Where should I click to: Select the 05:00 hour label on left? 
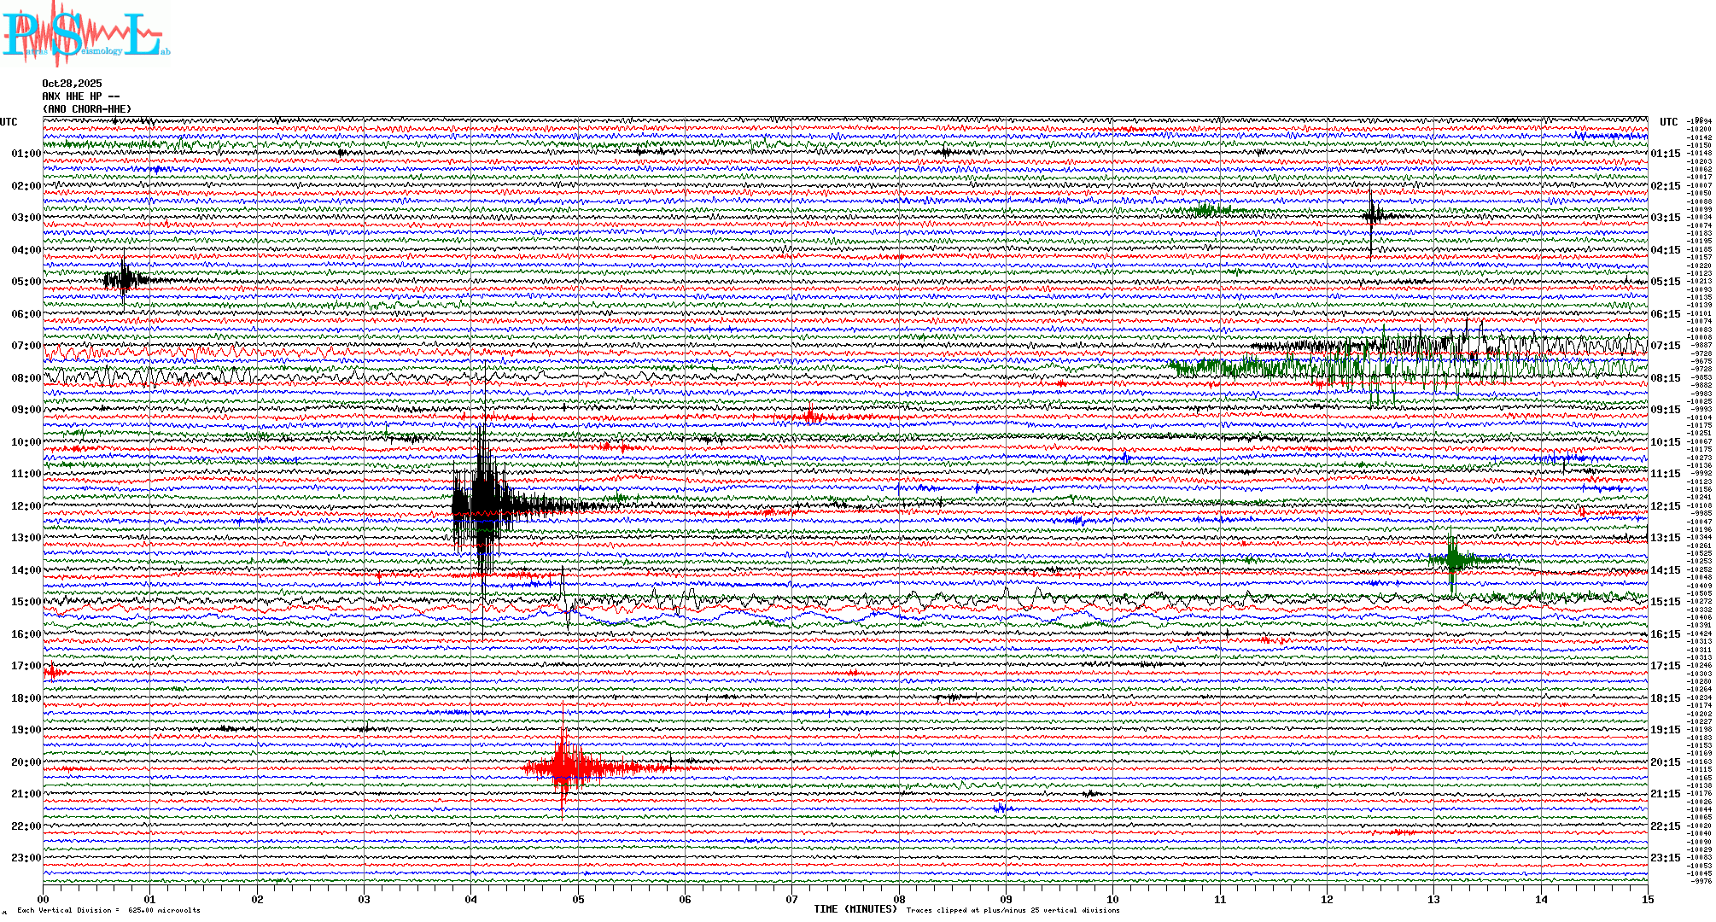tap(26, 282)
